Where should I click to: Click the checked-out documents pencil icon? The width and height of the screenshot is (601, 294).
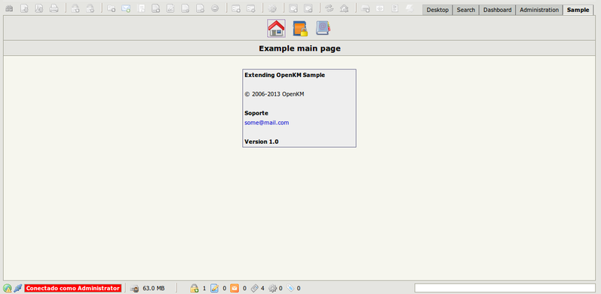click(x=215, y=288)
